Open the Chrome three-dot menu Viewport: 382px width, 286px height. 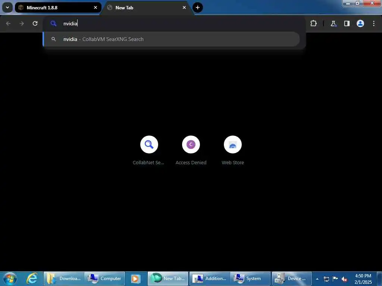(374, 23)
